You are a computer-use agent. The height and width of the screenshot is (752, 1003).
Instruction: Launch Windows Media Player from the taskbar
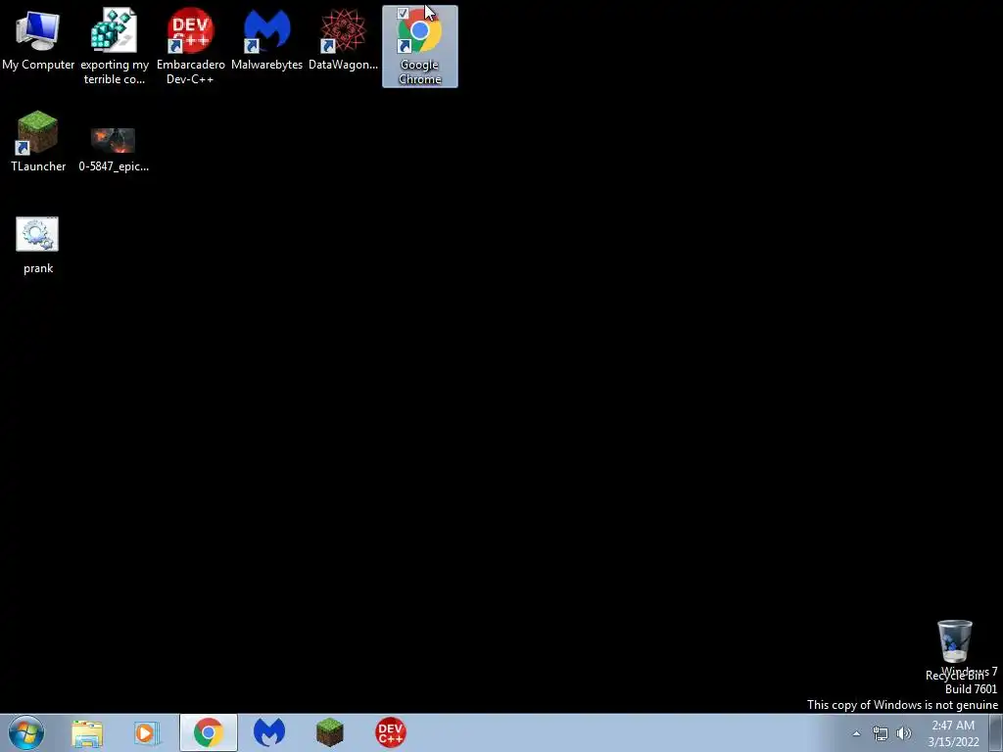[x=147, y=732]
